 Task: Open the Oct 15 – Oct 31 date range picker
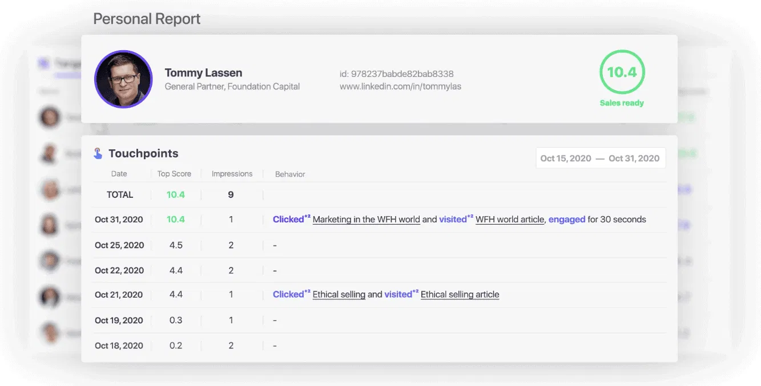click(600, 159)
